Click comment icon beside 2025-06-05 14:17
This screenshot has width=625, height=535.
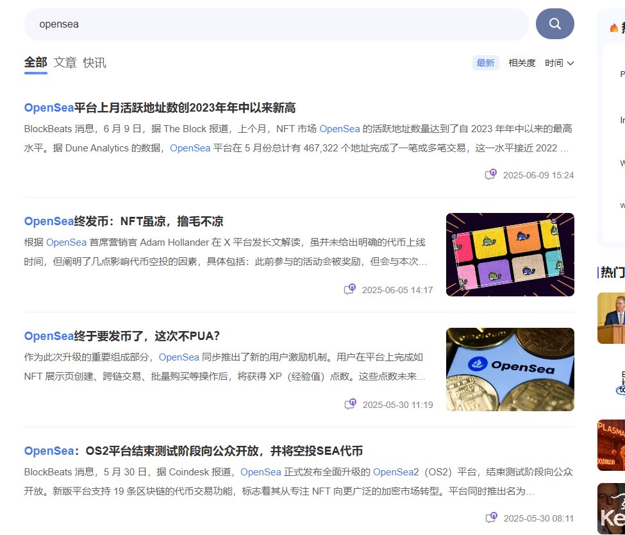pos(349,289)
